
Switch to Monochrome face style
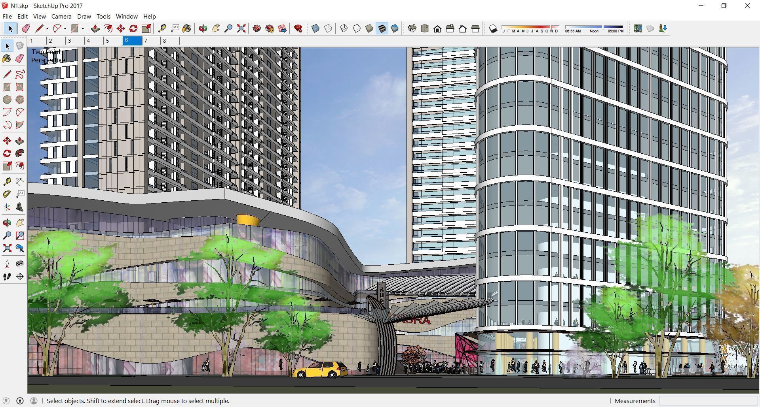(394, 28)
